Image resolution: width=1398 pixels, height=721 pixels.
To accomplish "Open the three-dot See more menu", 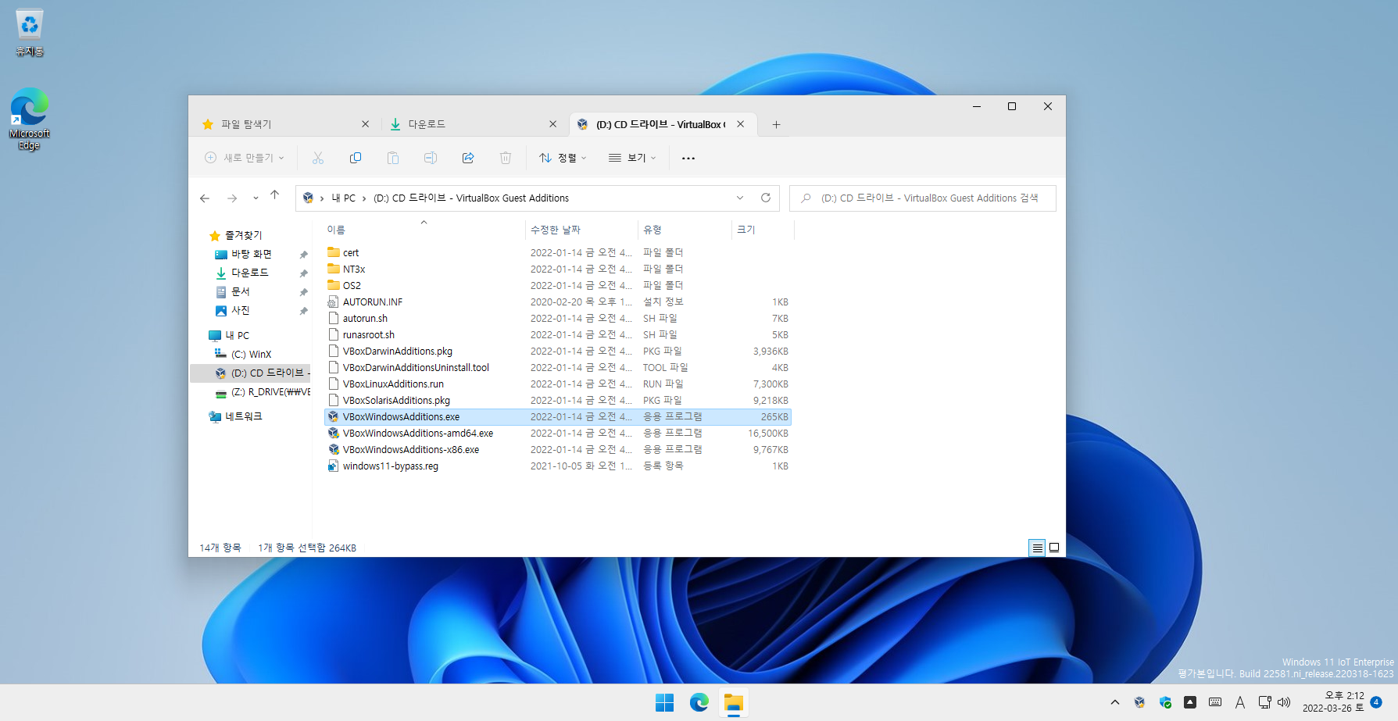I will (x=688, y=159).
